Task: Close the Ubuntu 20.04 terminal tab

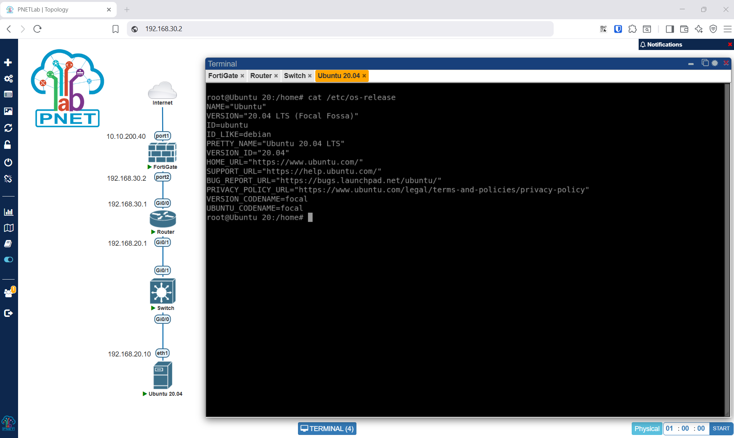Action: [x=364, y=76]
